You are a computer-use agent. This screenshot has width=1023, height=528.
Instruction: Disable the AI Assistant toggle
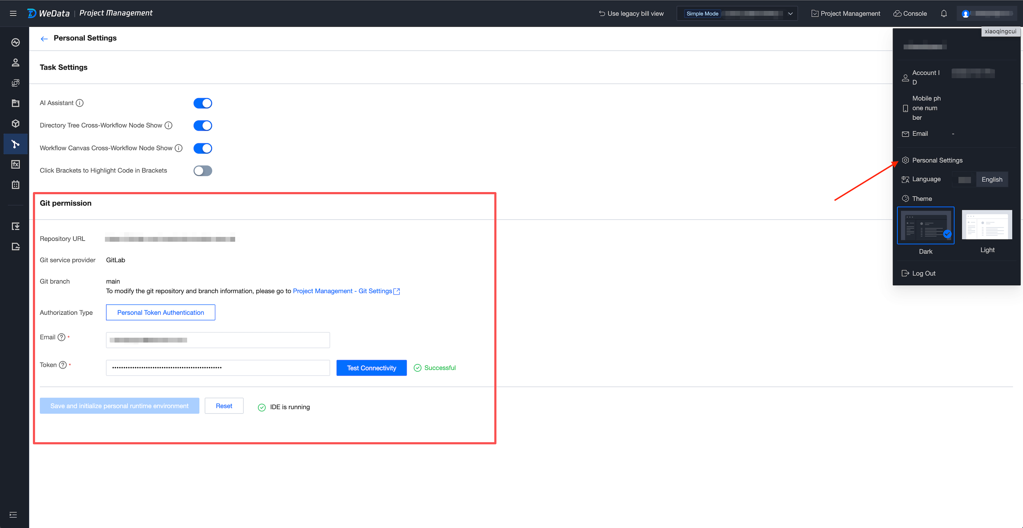pyautogui.click(x=203, y=103)
